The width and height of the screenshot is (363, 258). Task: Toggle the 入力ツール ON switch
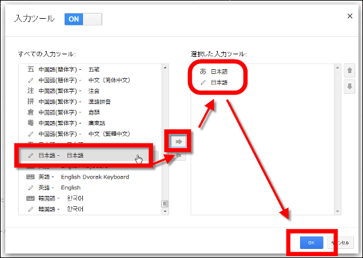(x=83, y=19)
